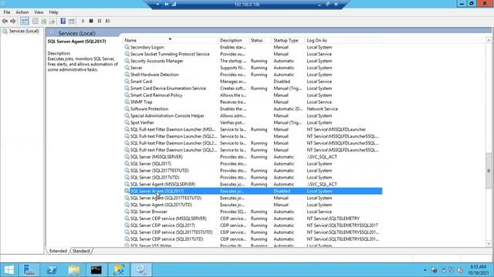
Task: Sort by the Status column header
Action: 260,40
